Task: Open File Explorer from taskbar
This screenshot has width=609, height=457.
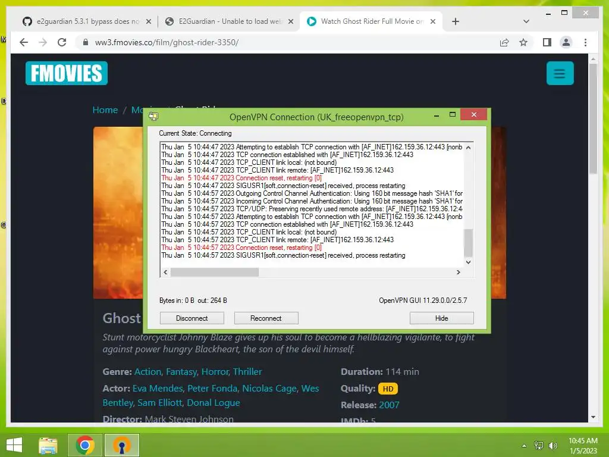Action: 48,445
